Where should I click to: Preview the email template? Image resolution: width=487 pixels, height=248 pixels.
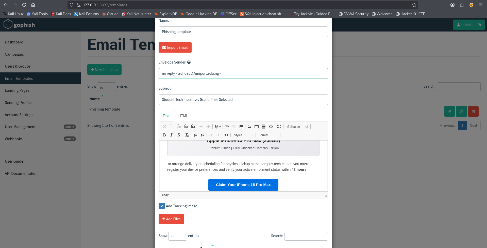pos(306,127)
